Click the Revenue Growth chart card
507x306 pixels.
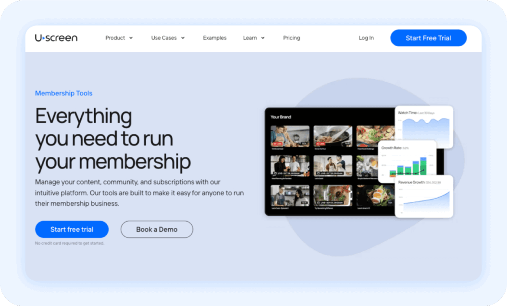423,197
